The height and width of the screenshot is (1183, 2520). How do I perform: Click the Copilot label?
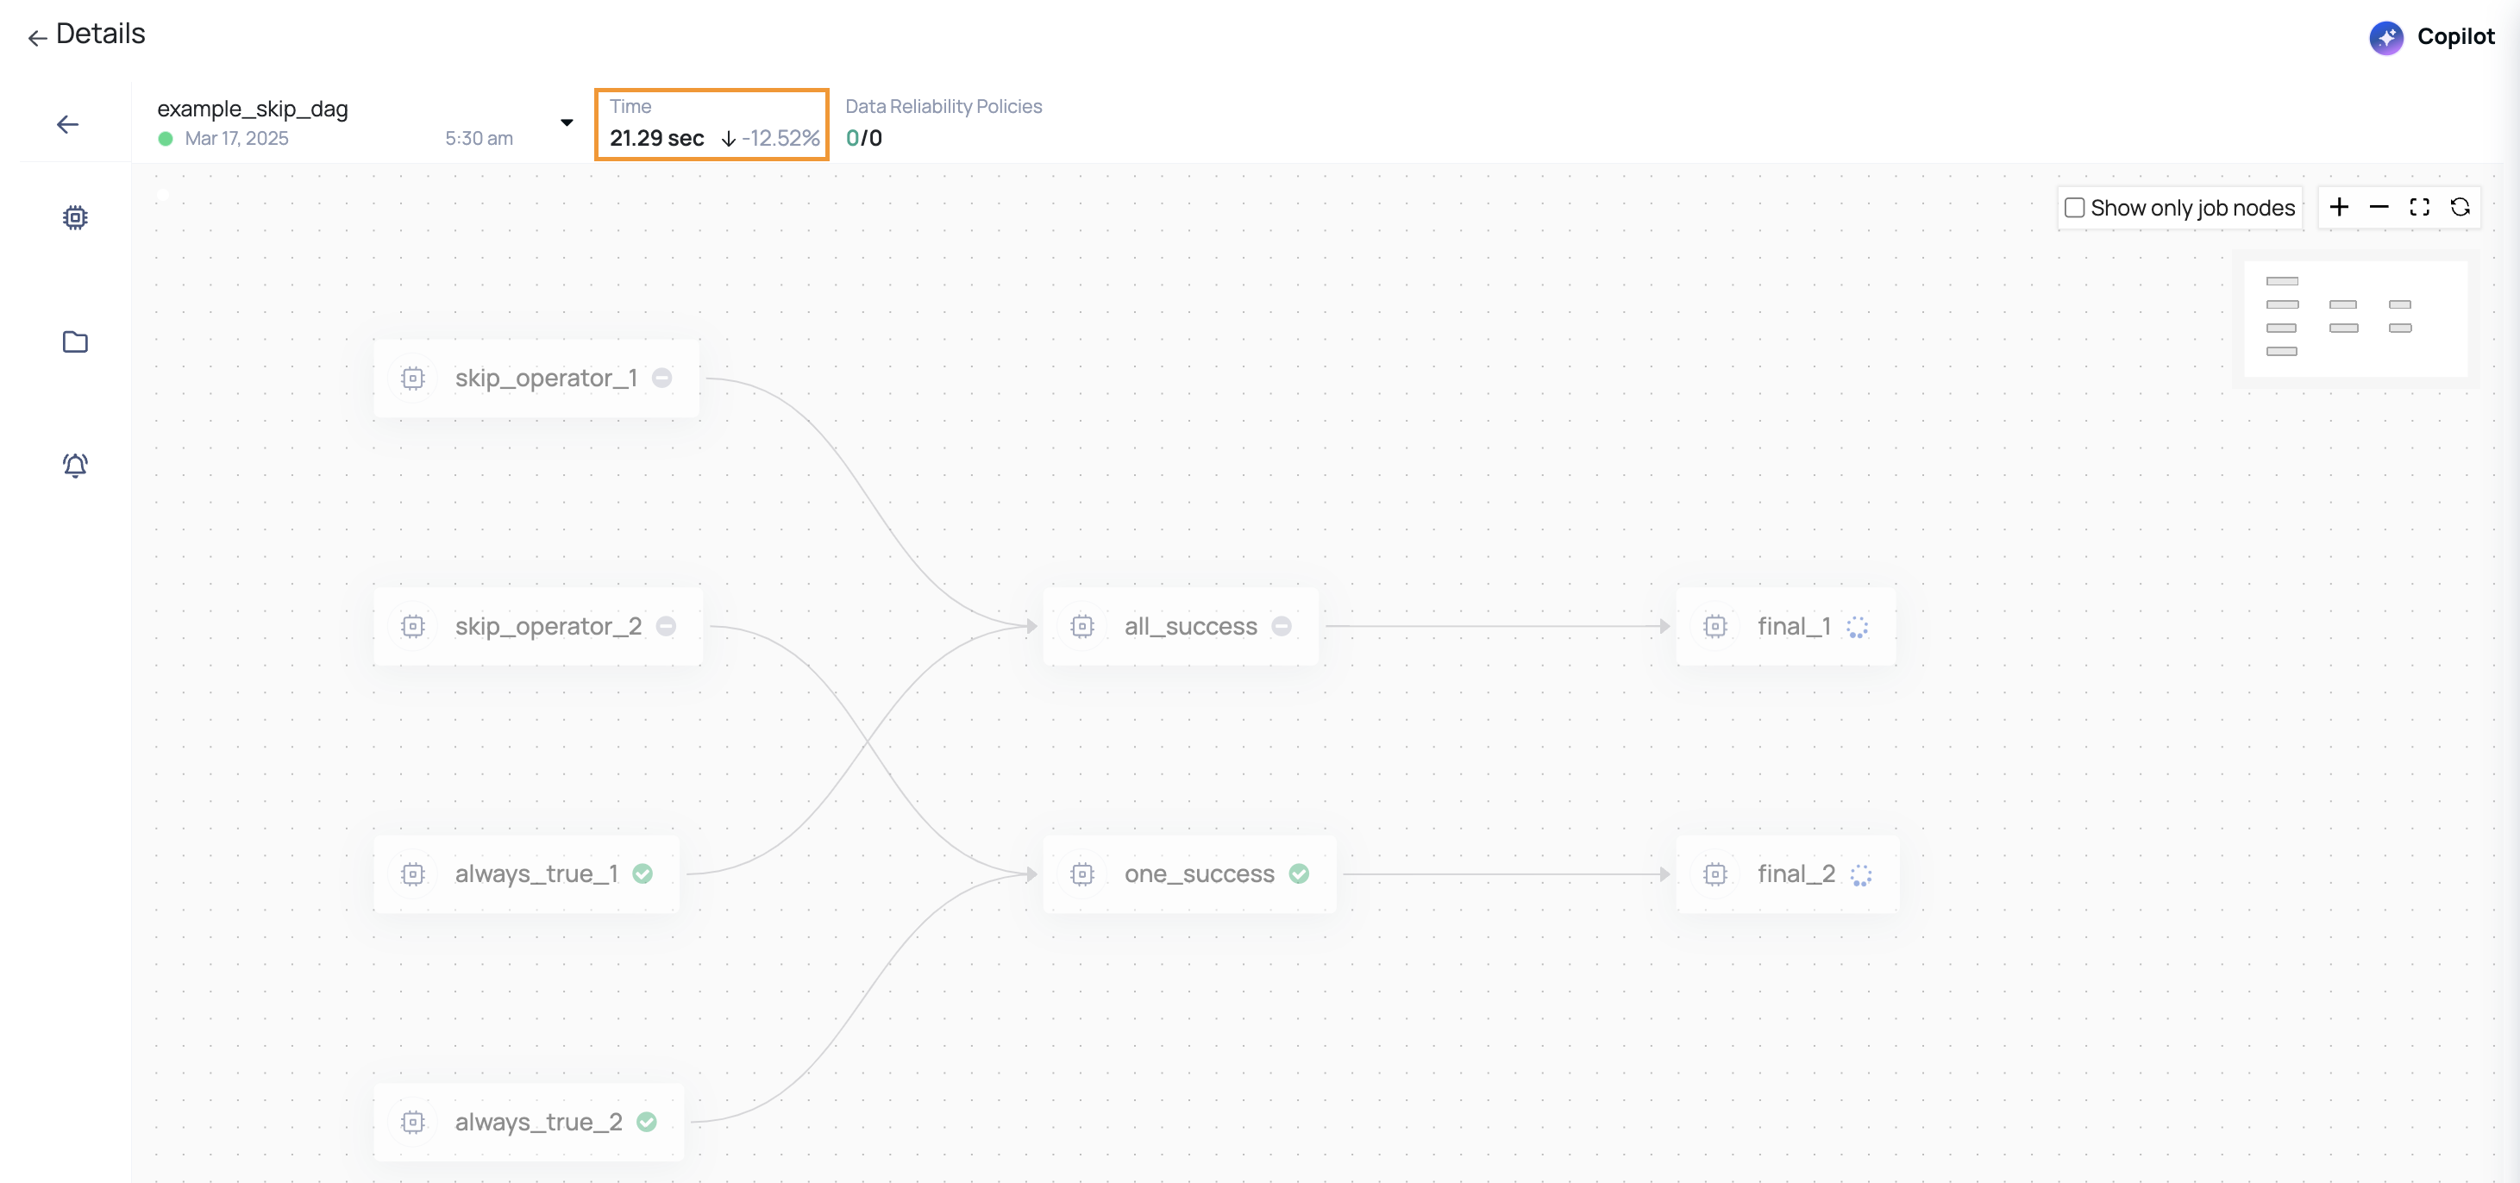click(2455, 37)
